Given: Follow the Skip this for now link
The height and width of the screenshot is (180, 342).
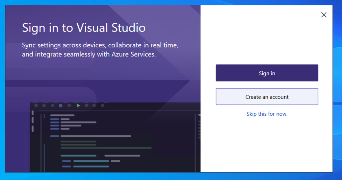Looking at the screenshot, I should point(267,114).
